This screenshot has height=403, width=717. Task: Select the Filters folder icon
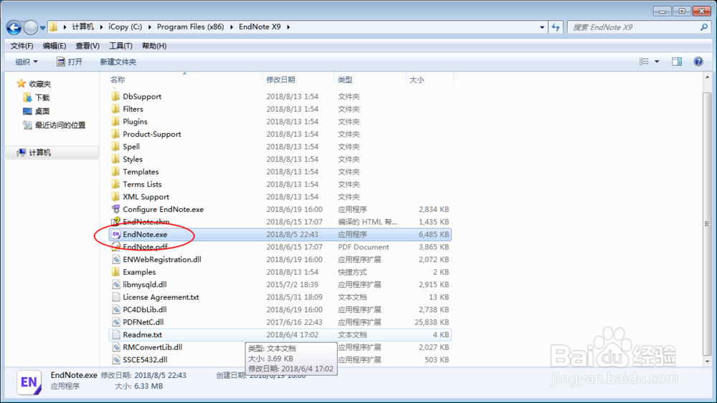[x=115, y=109]
